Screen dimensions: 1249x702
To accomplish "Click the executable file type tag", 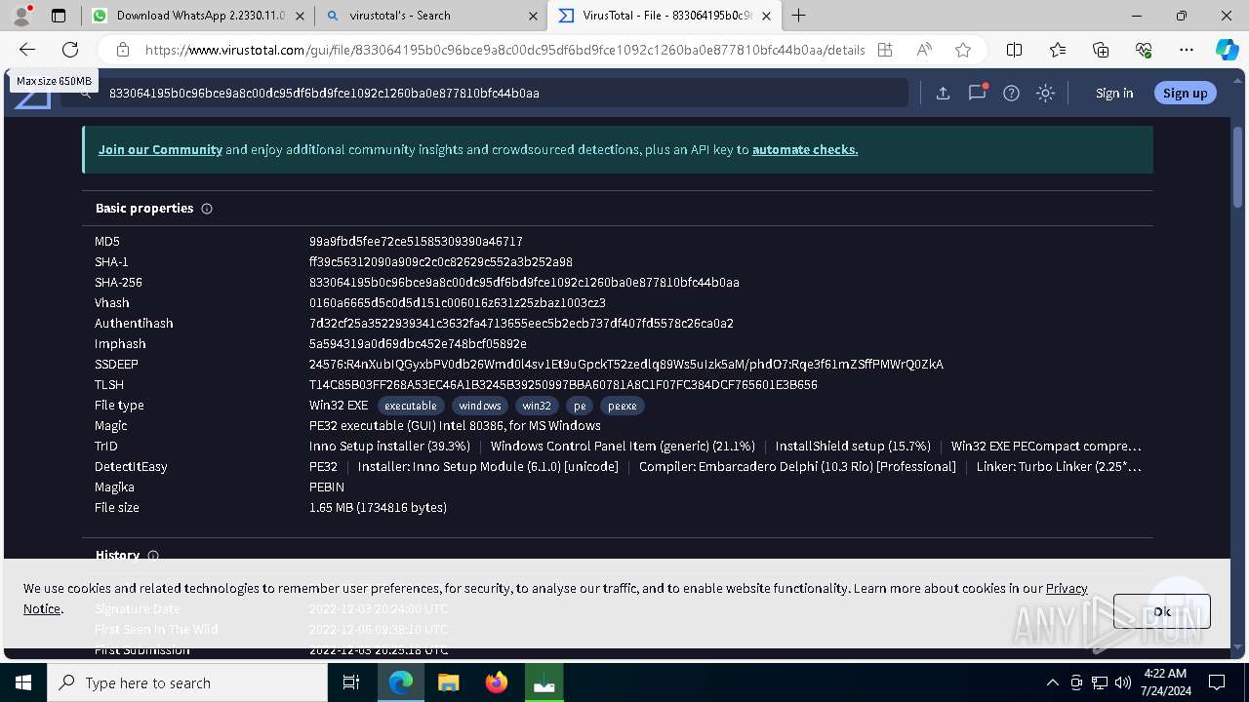I will coord(411,406).
